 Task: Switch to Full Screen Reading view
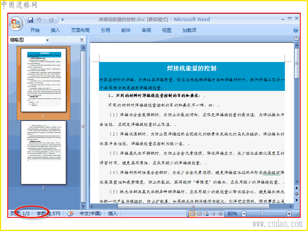199,214
